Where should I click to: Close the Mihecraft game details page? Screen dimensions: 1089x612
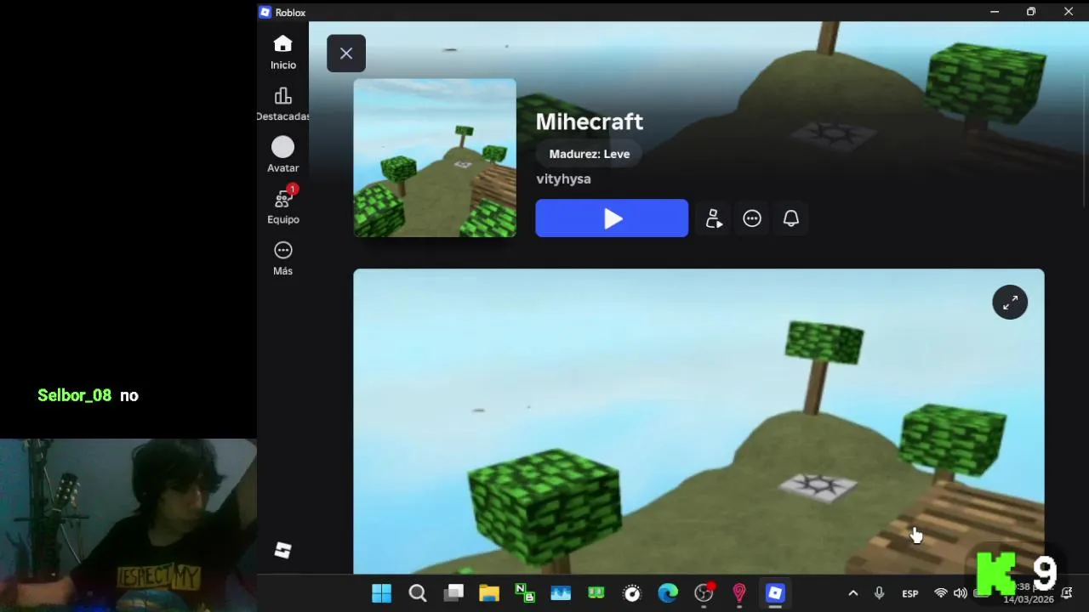click(346, 54)
